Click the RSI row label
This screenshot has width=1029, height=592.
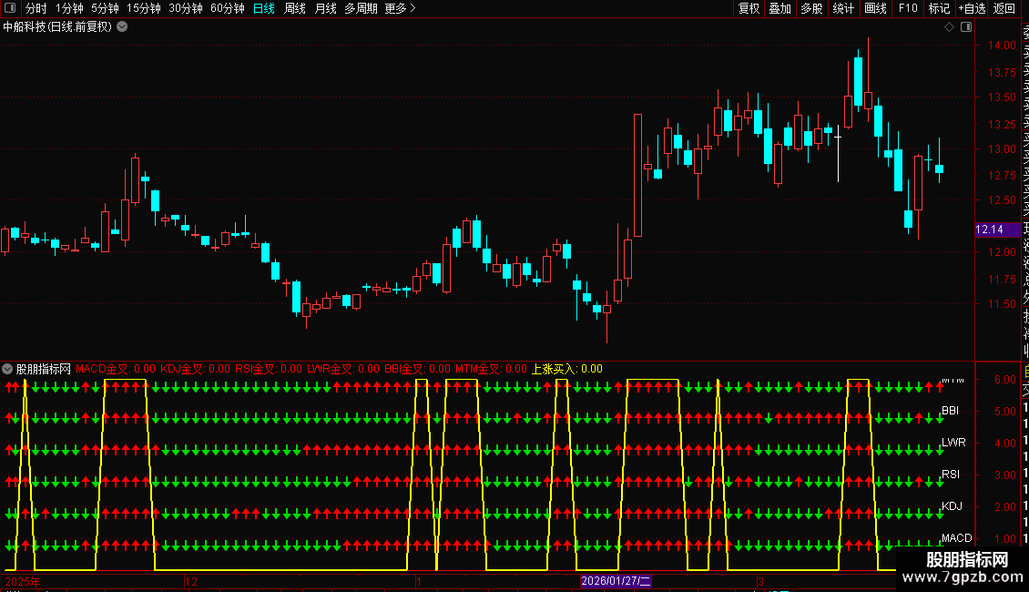click(x=951, y=474)
